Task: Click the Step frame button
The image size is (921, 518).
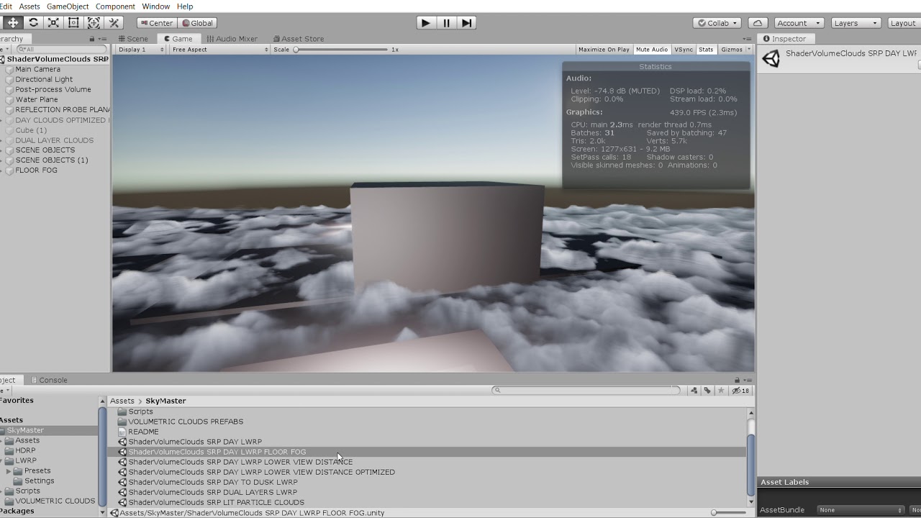Action: (x=466, y=23)
